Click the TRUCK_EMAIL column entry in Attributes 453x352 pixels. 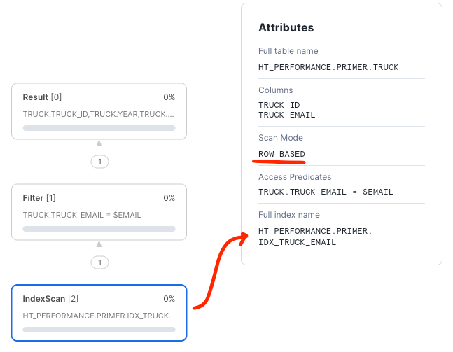pos(286,115)
